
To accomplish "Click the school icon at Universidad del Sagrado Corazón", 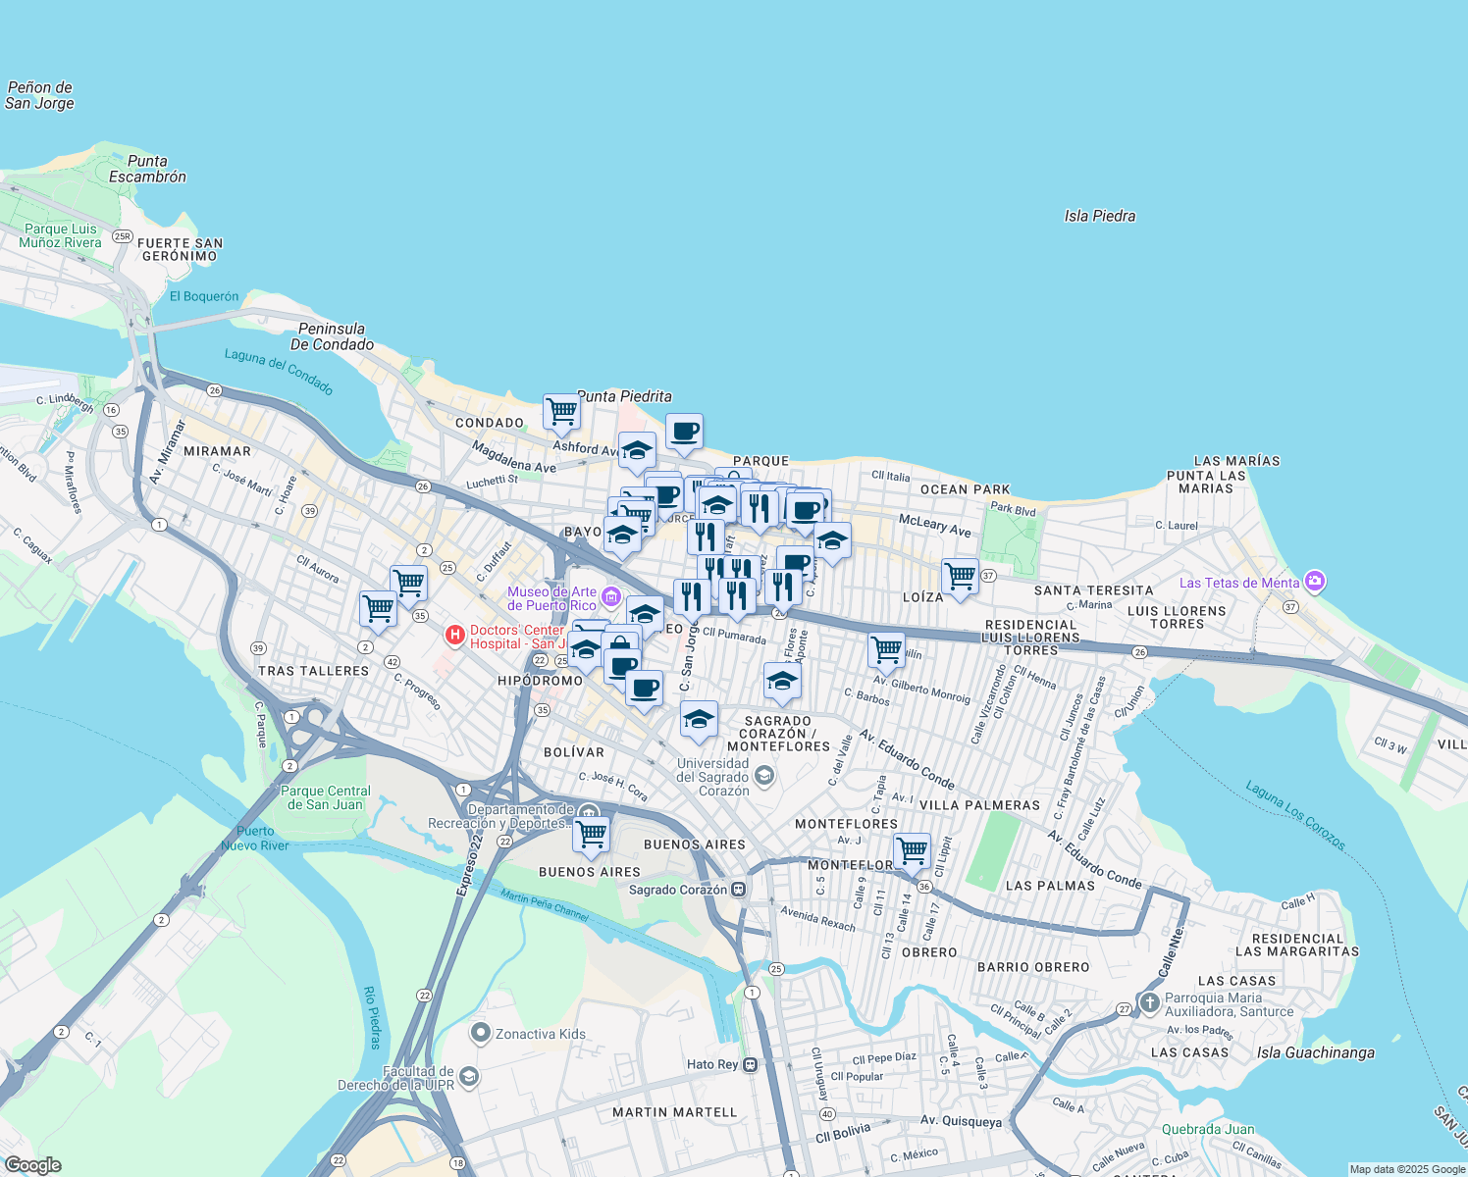I will [x=764, y=776].
